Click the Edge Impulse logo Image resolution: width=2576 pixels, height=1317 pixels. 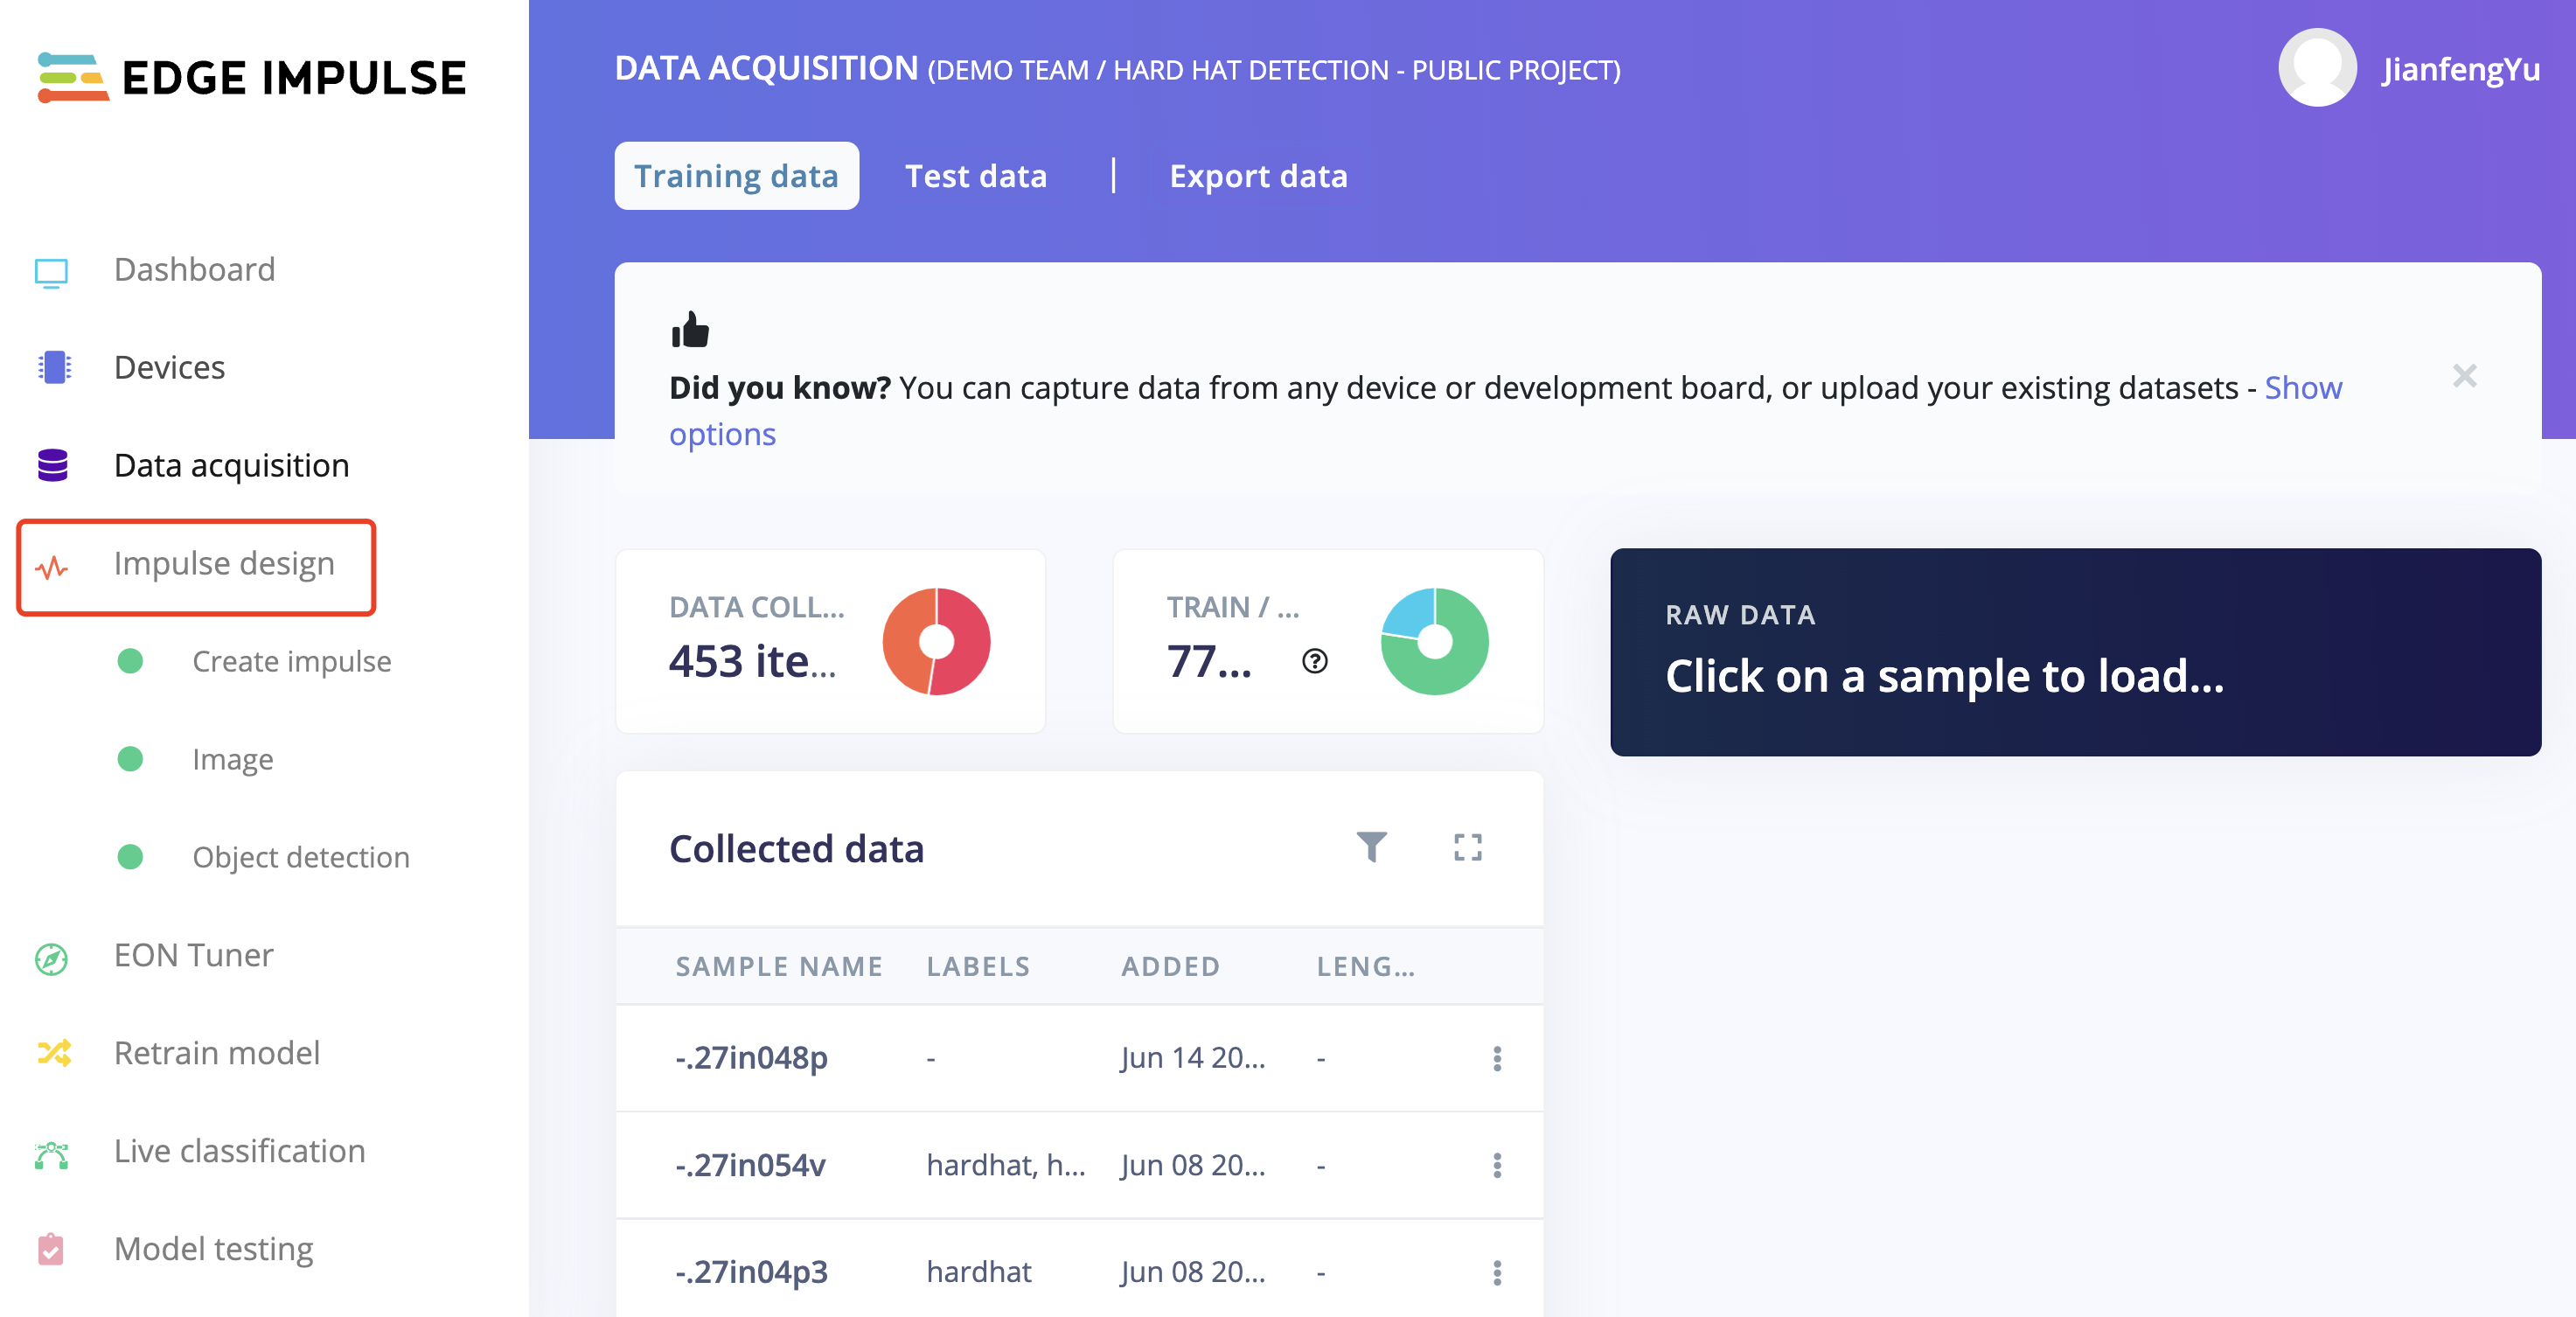(x=252, y=77)
